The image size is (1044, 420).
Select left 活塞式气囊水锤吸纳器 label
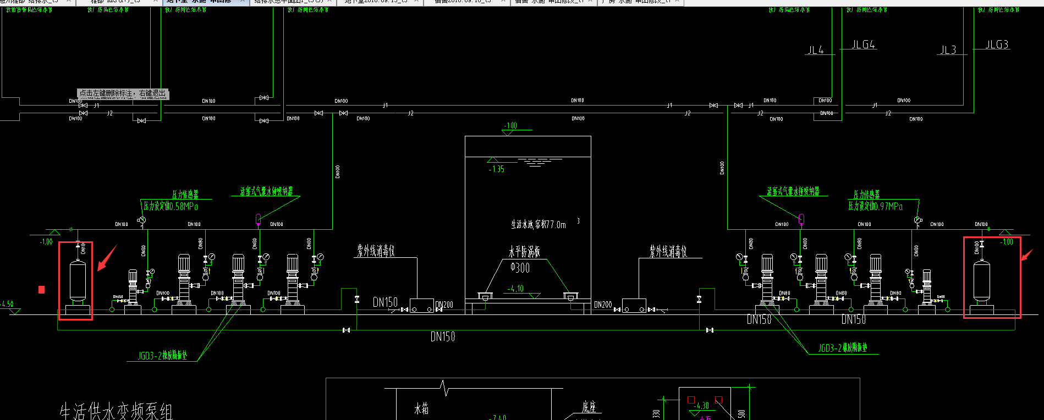(x=266, y=191)
